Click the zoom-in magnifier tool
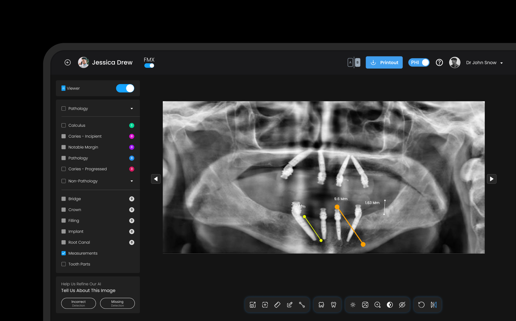Viewport: 516px width, 321px height. (377, 305)
